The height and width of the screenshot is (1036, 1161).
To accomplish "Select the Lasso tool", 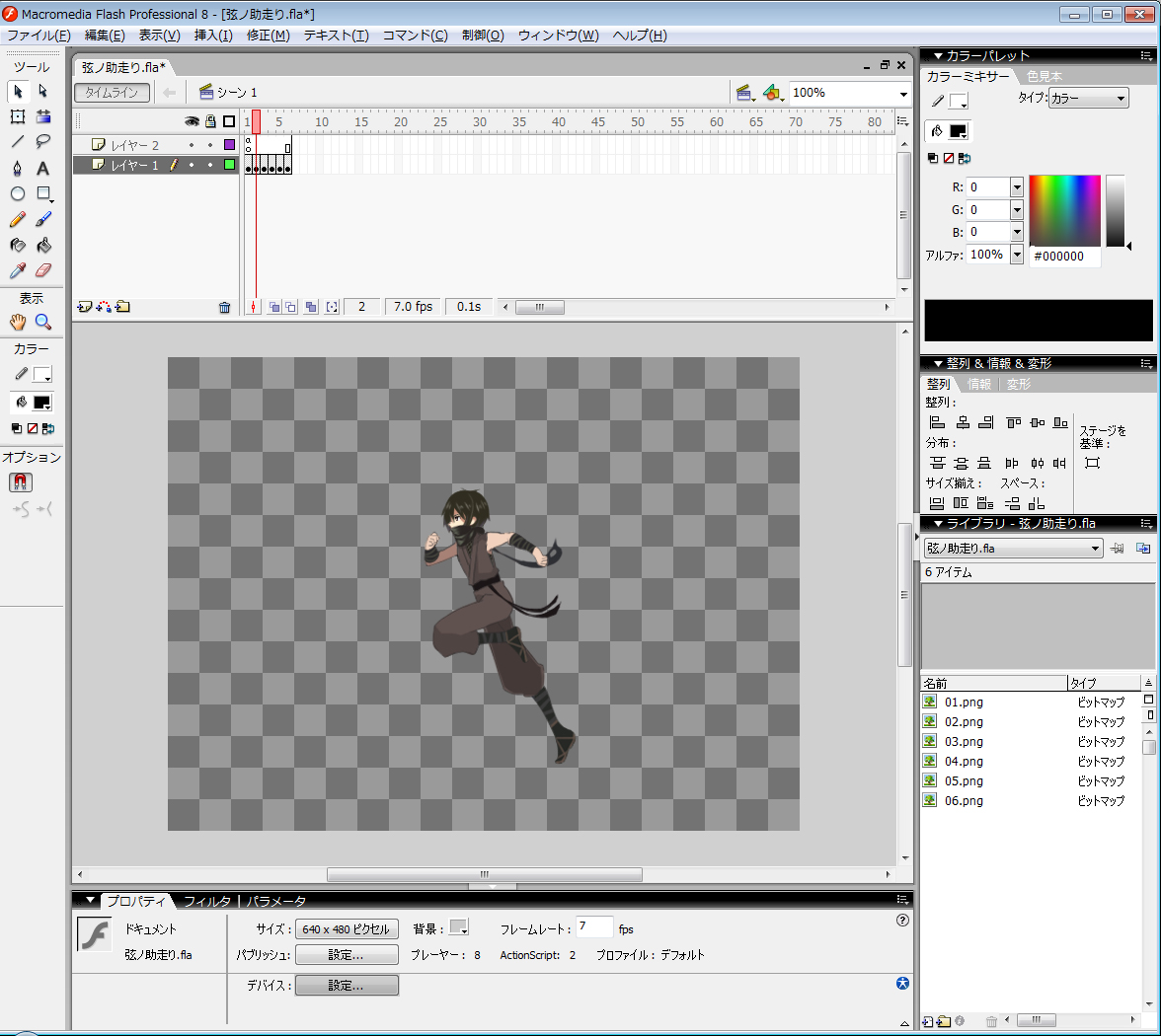I will point(43,142).
